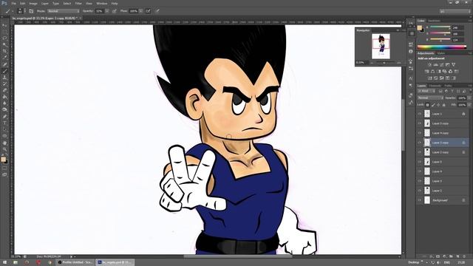Image resolution: width=473 pixels, height=266 pixels.
Task: Click the brush Opacity value field
Action: click(x=100, y=11)
